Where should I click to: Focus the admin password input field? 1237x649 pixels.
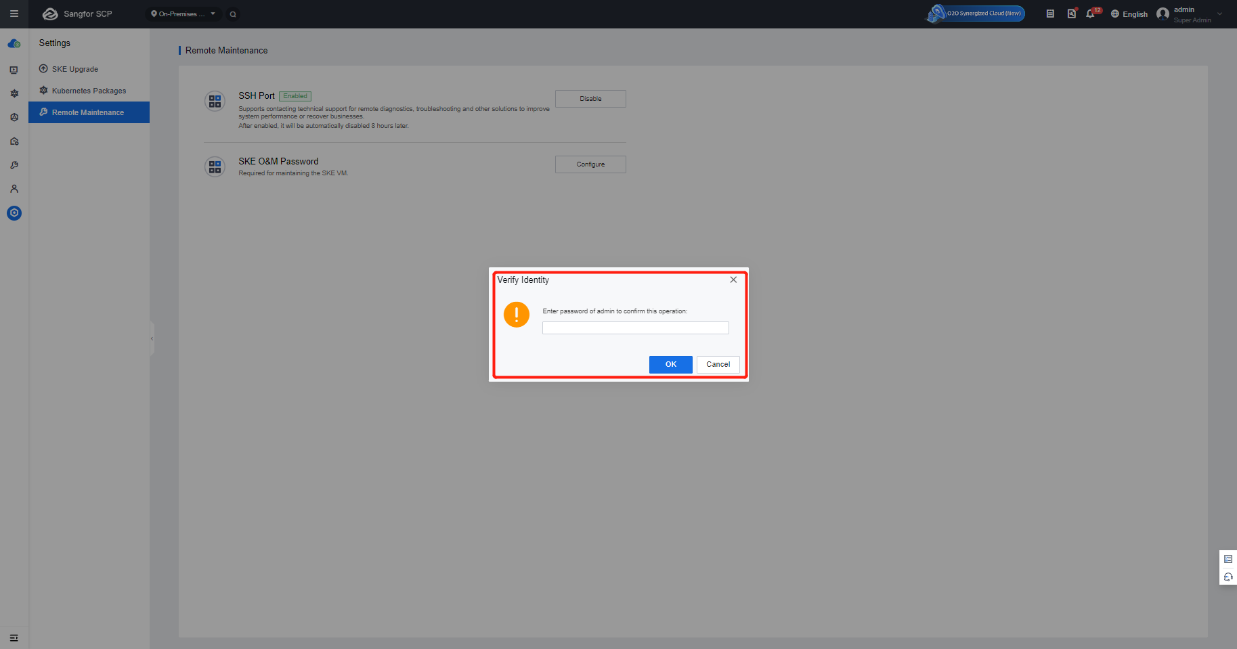(x=636, y=328)
